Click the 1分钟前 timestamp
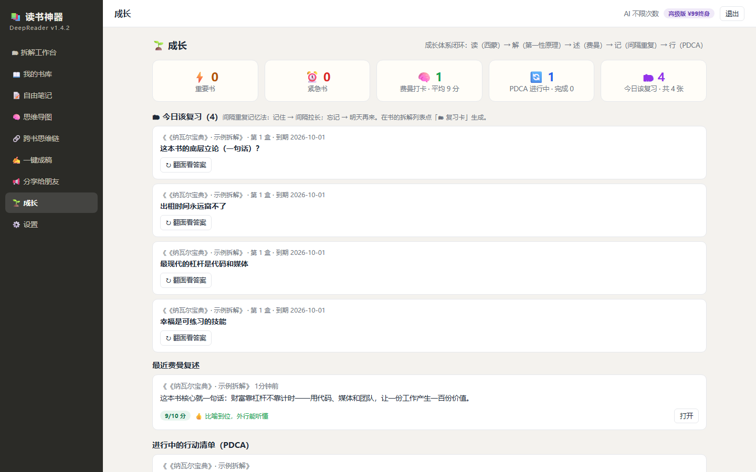The image size is (756, 472). click(267, 386)
